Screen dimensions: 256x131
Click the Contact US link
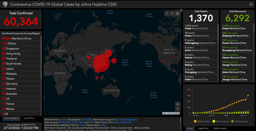click(125, 122)
